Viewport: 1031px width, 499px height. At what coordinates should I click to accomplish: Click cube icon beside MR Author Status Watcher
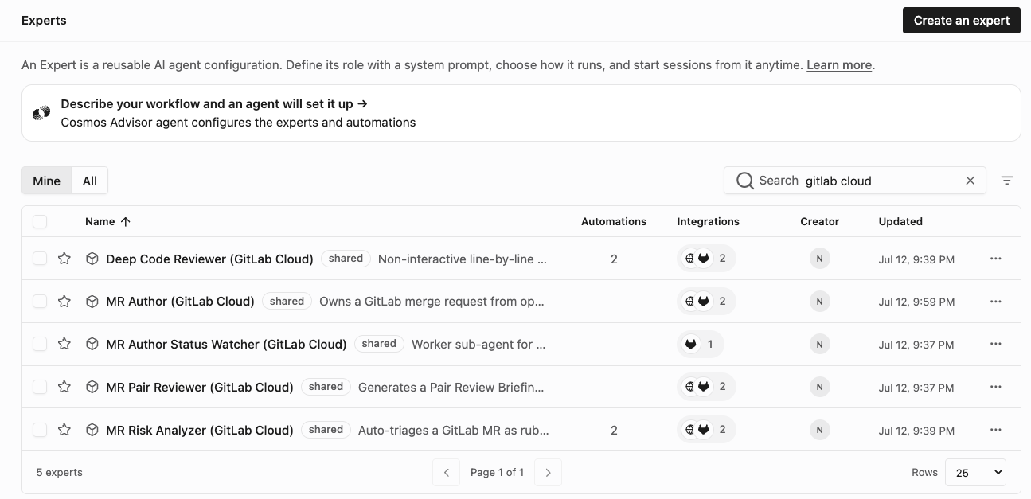click(x=92, y=345)
